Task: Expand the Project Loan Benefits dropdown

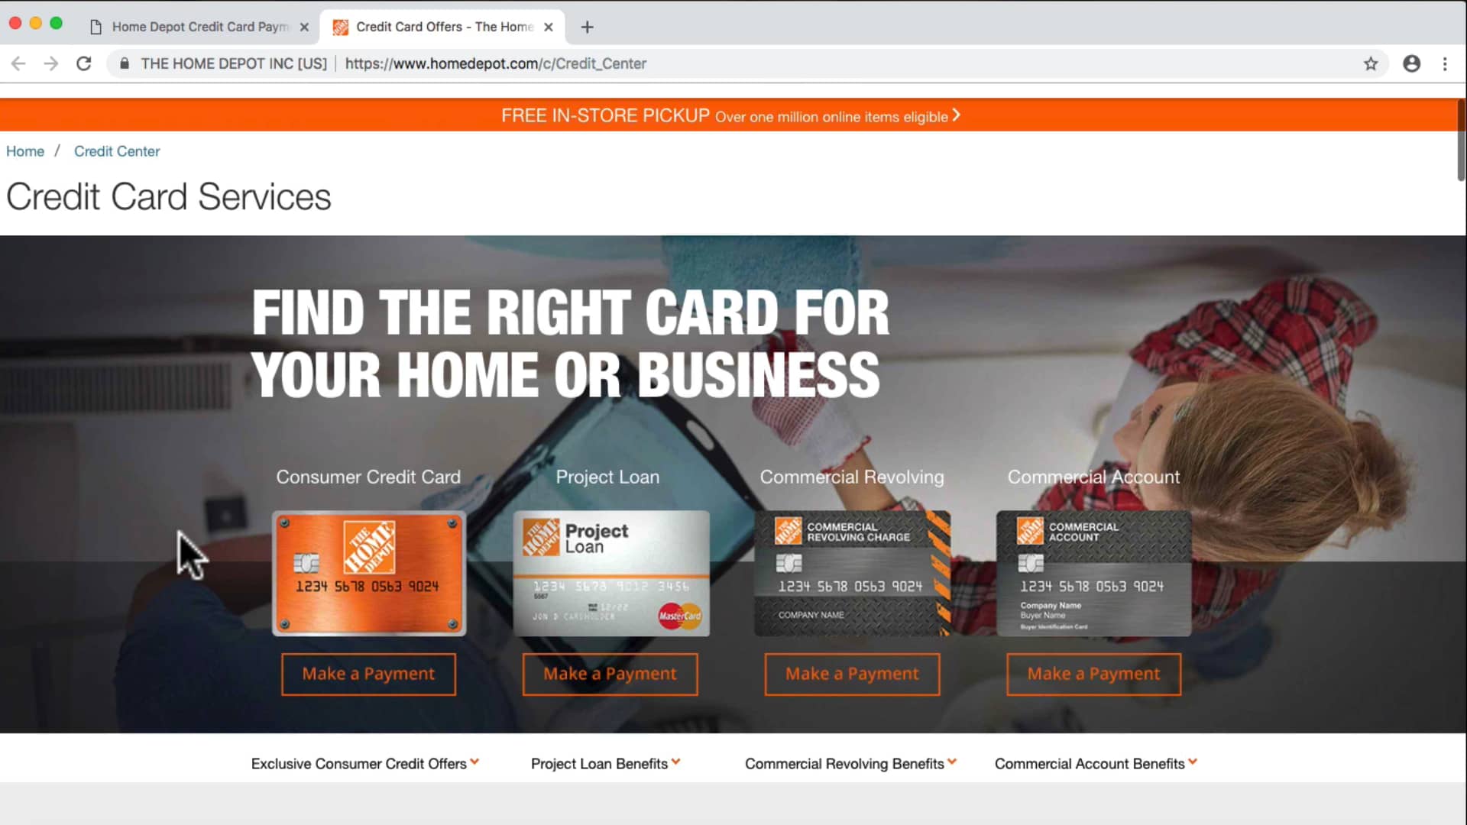Action: [x=606, y=764]
